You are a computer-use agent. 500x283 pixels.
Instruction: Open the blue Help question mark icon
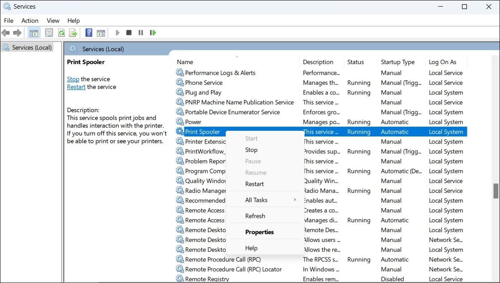88,33
